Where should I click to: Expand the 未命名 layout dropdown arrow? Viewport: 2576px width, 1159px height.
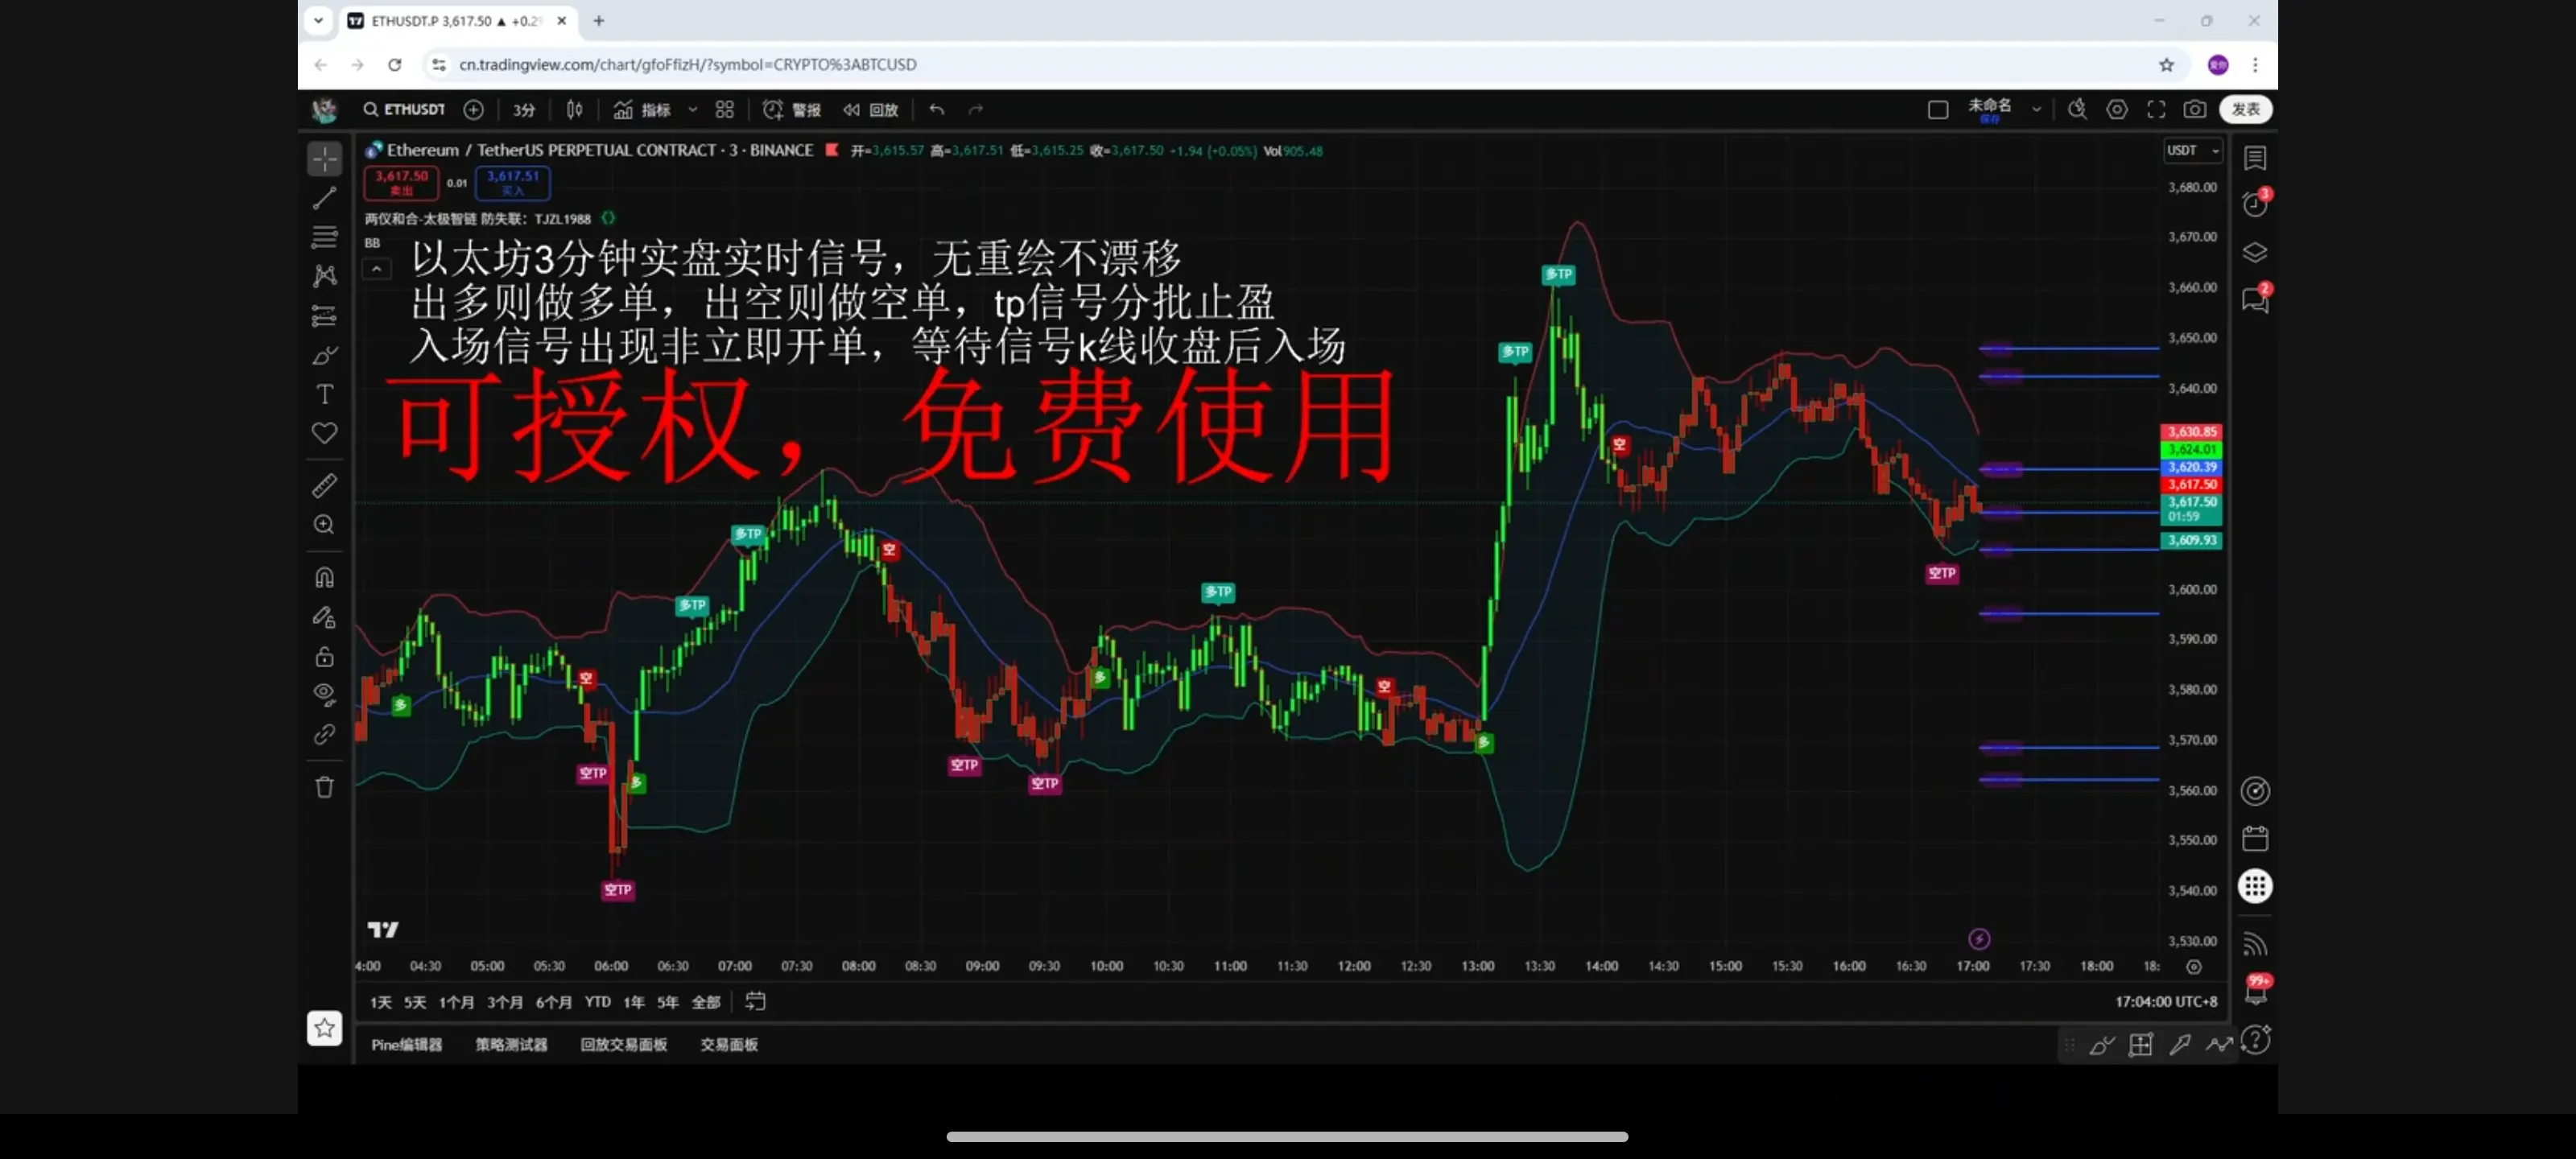(2036, 110)
